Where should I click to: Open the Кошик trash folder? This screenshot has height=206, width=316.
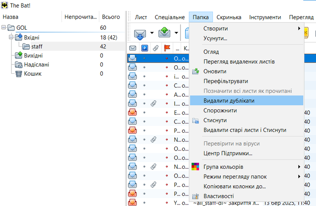click(x=33, y=74)
